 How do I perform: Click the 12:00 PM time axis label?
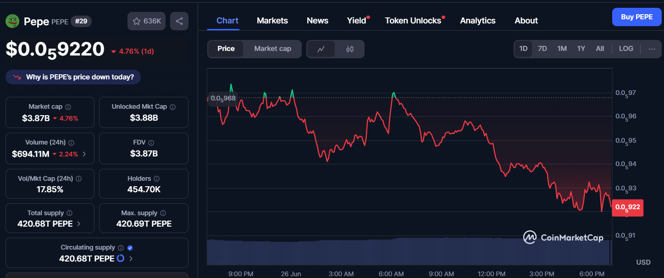492,274
